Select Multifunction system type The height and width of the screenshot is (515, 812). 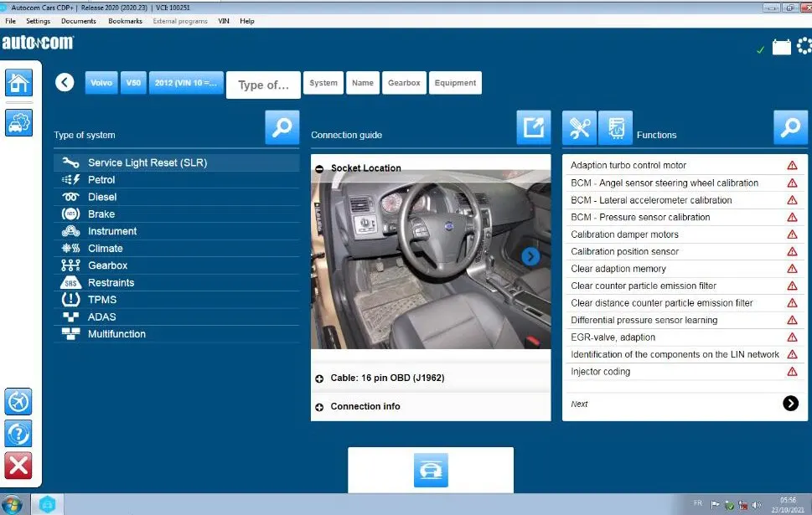(177, 334)
